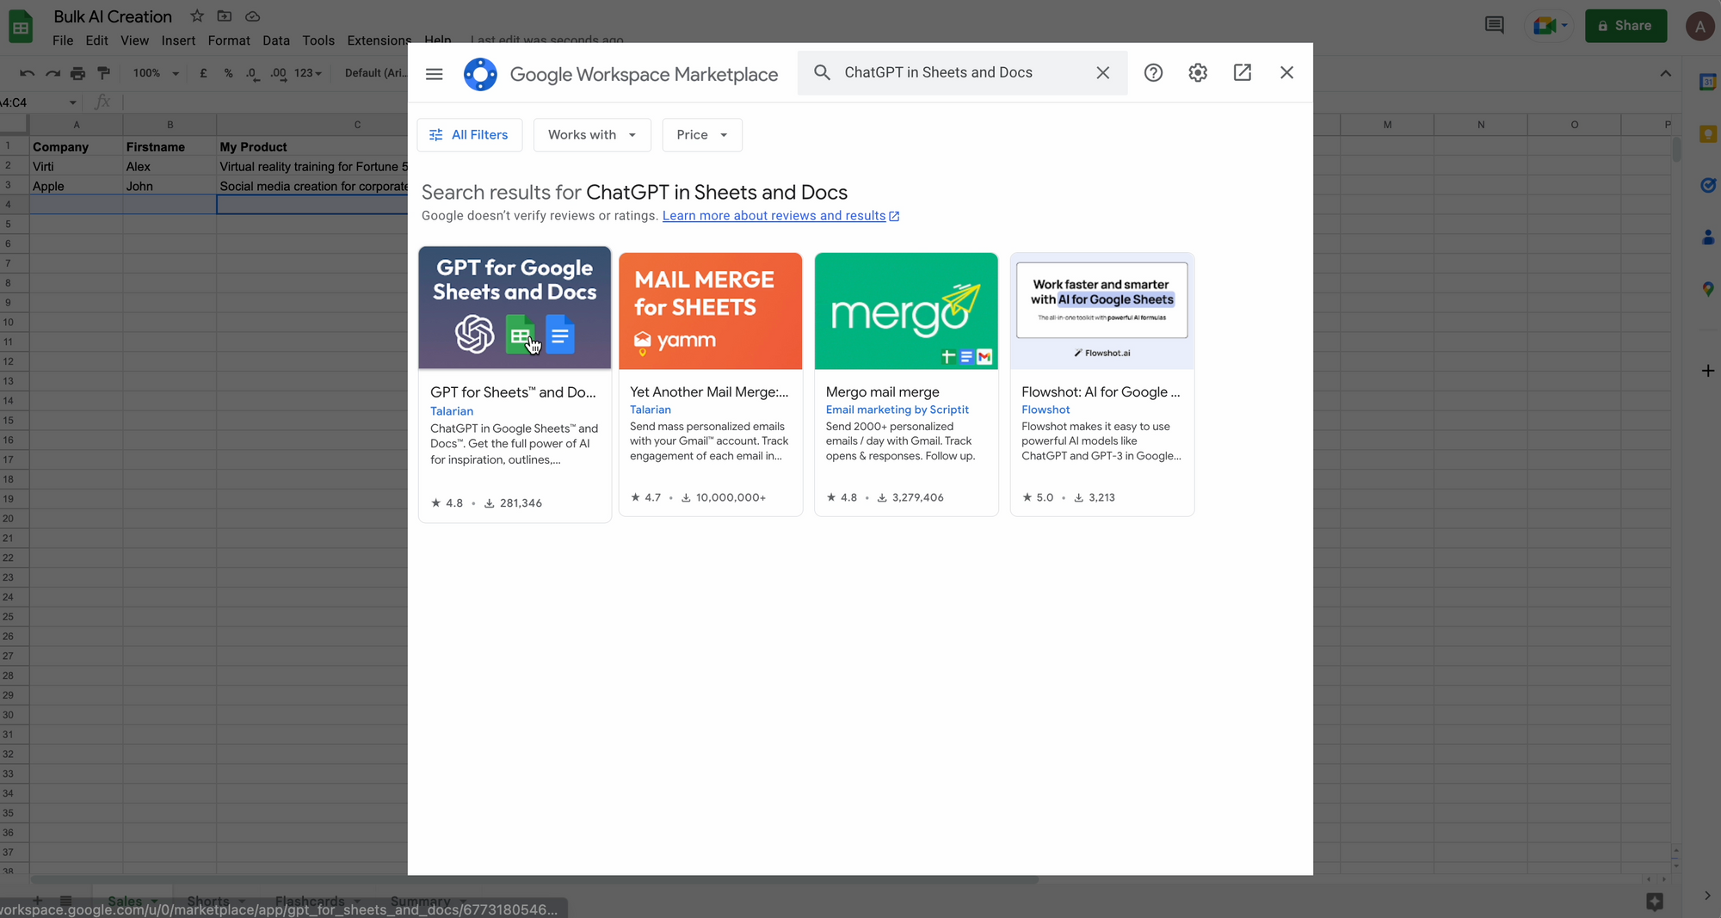
Task: Click the Mergo mail merge title
Action: point(882,392)
